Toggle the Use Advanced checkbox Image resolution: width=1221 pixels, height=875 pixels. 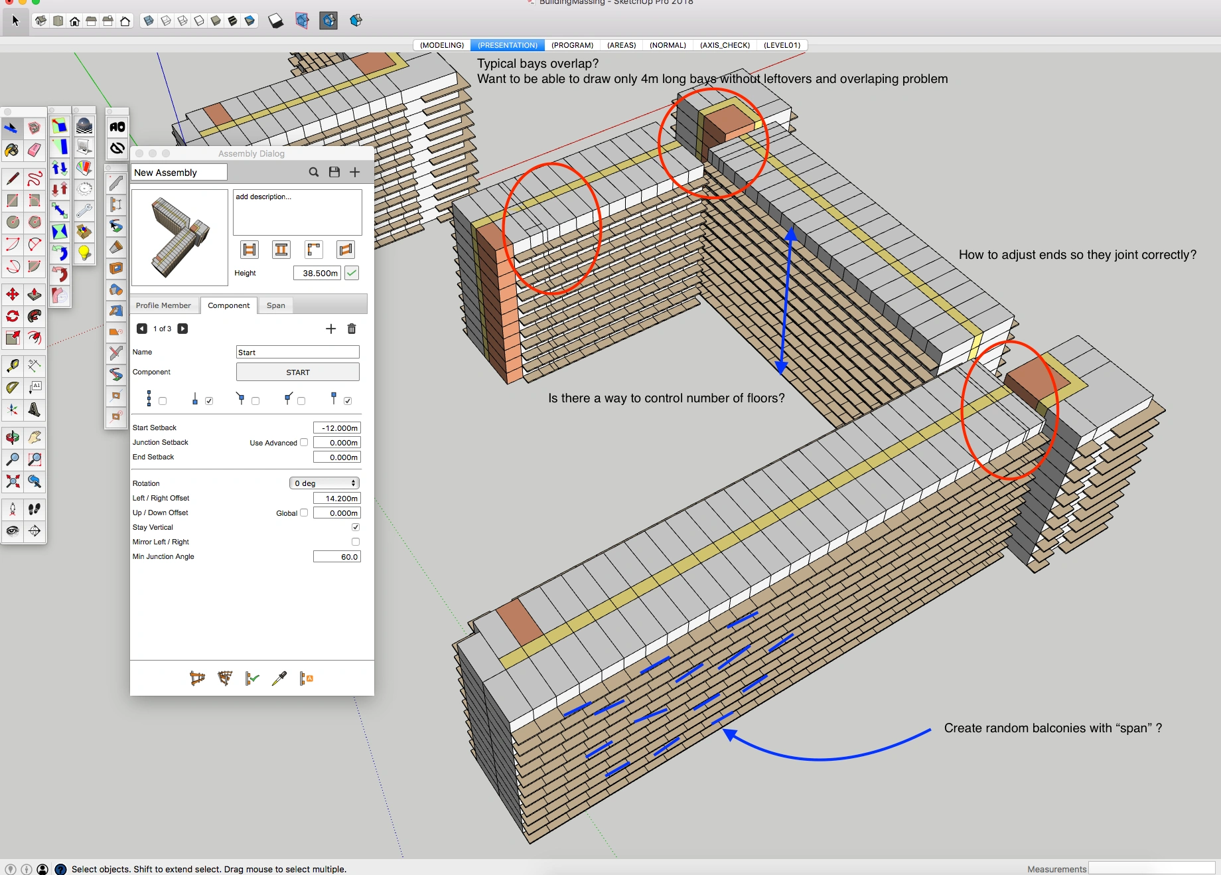coord(304,442)
